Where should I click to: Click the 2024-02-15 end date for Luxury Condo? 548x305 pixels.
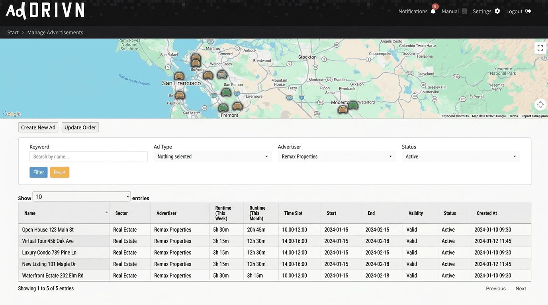pos(382,253)
